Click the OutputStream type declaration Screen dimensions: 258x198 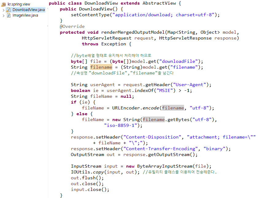tap(87, 155)
